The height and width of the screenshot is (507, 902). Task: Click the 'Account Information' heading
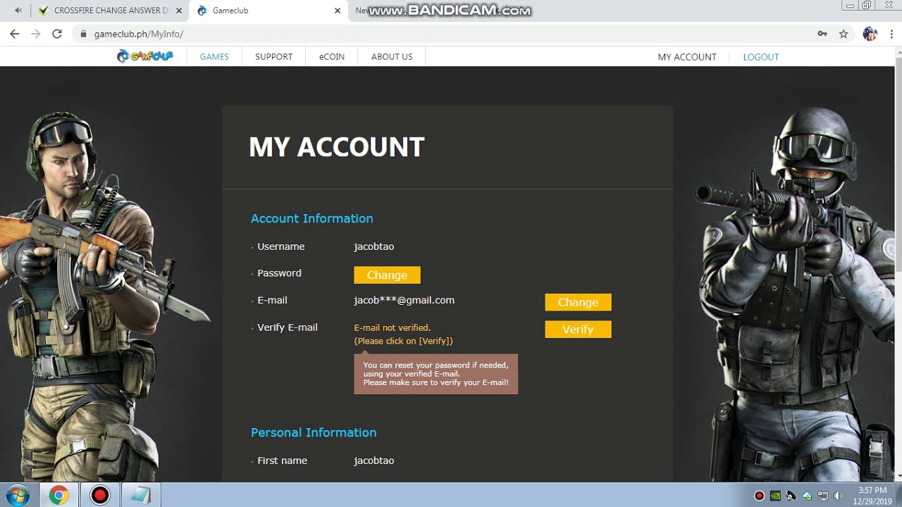pos(312,218)
